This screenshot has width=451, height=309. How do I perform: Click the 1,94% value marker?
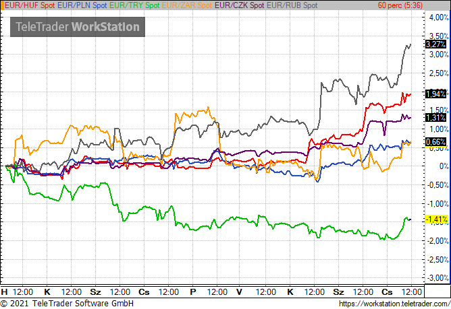[x=435, y=94]
